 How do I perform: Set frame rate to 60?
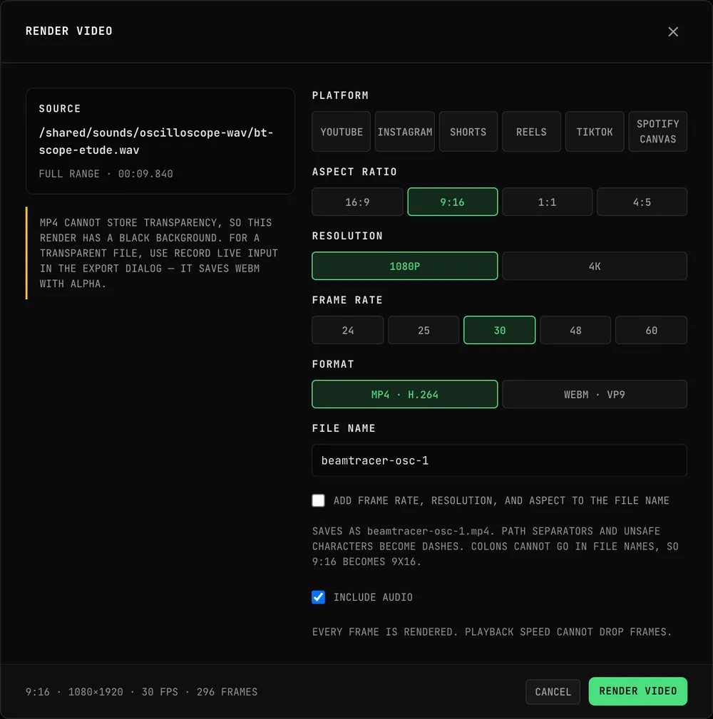[x=651, y=330]
